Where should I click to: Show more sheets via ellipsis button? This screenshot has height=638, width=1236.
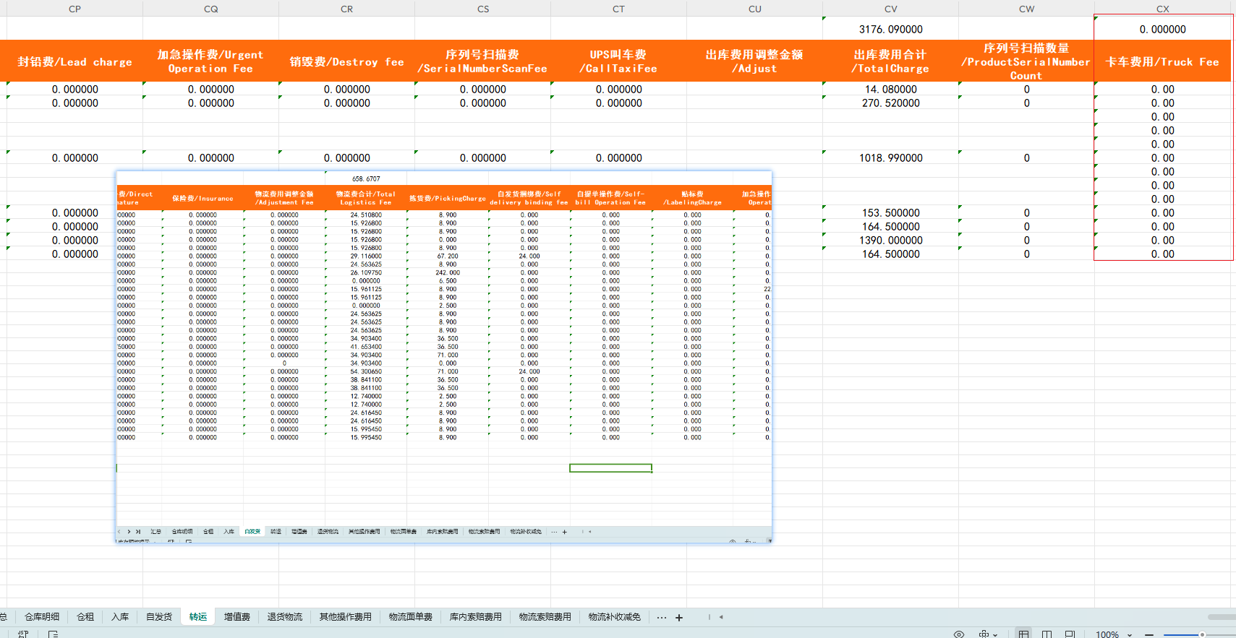click(662, 617)
